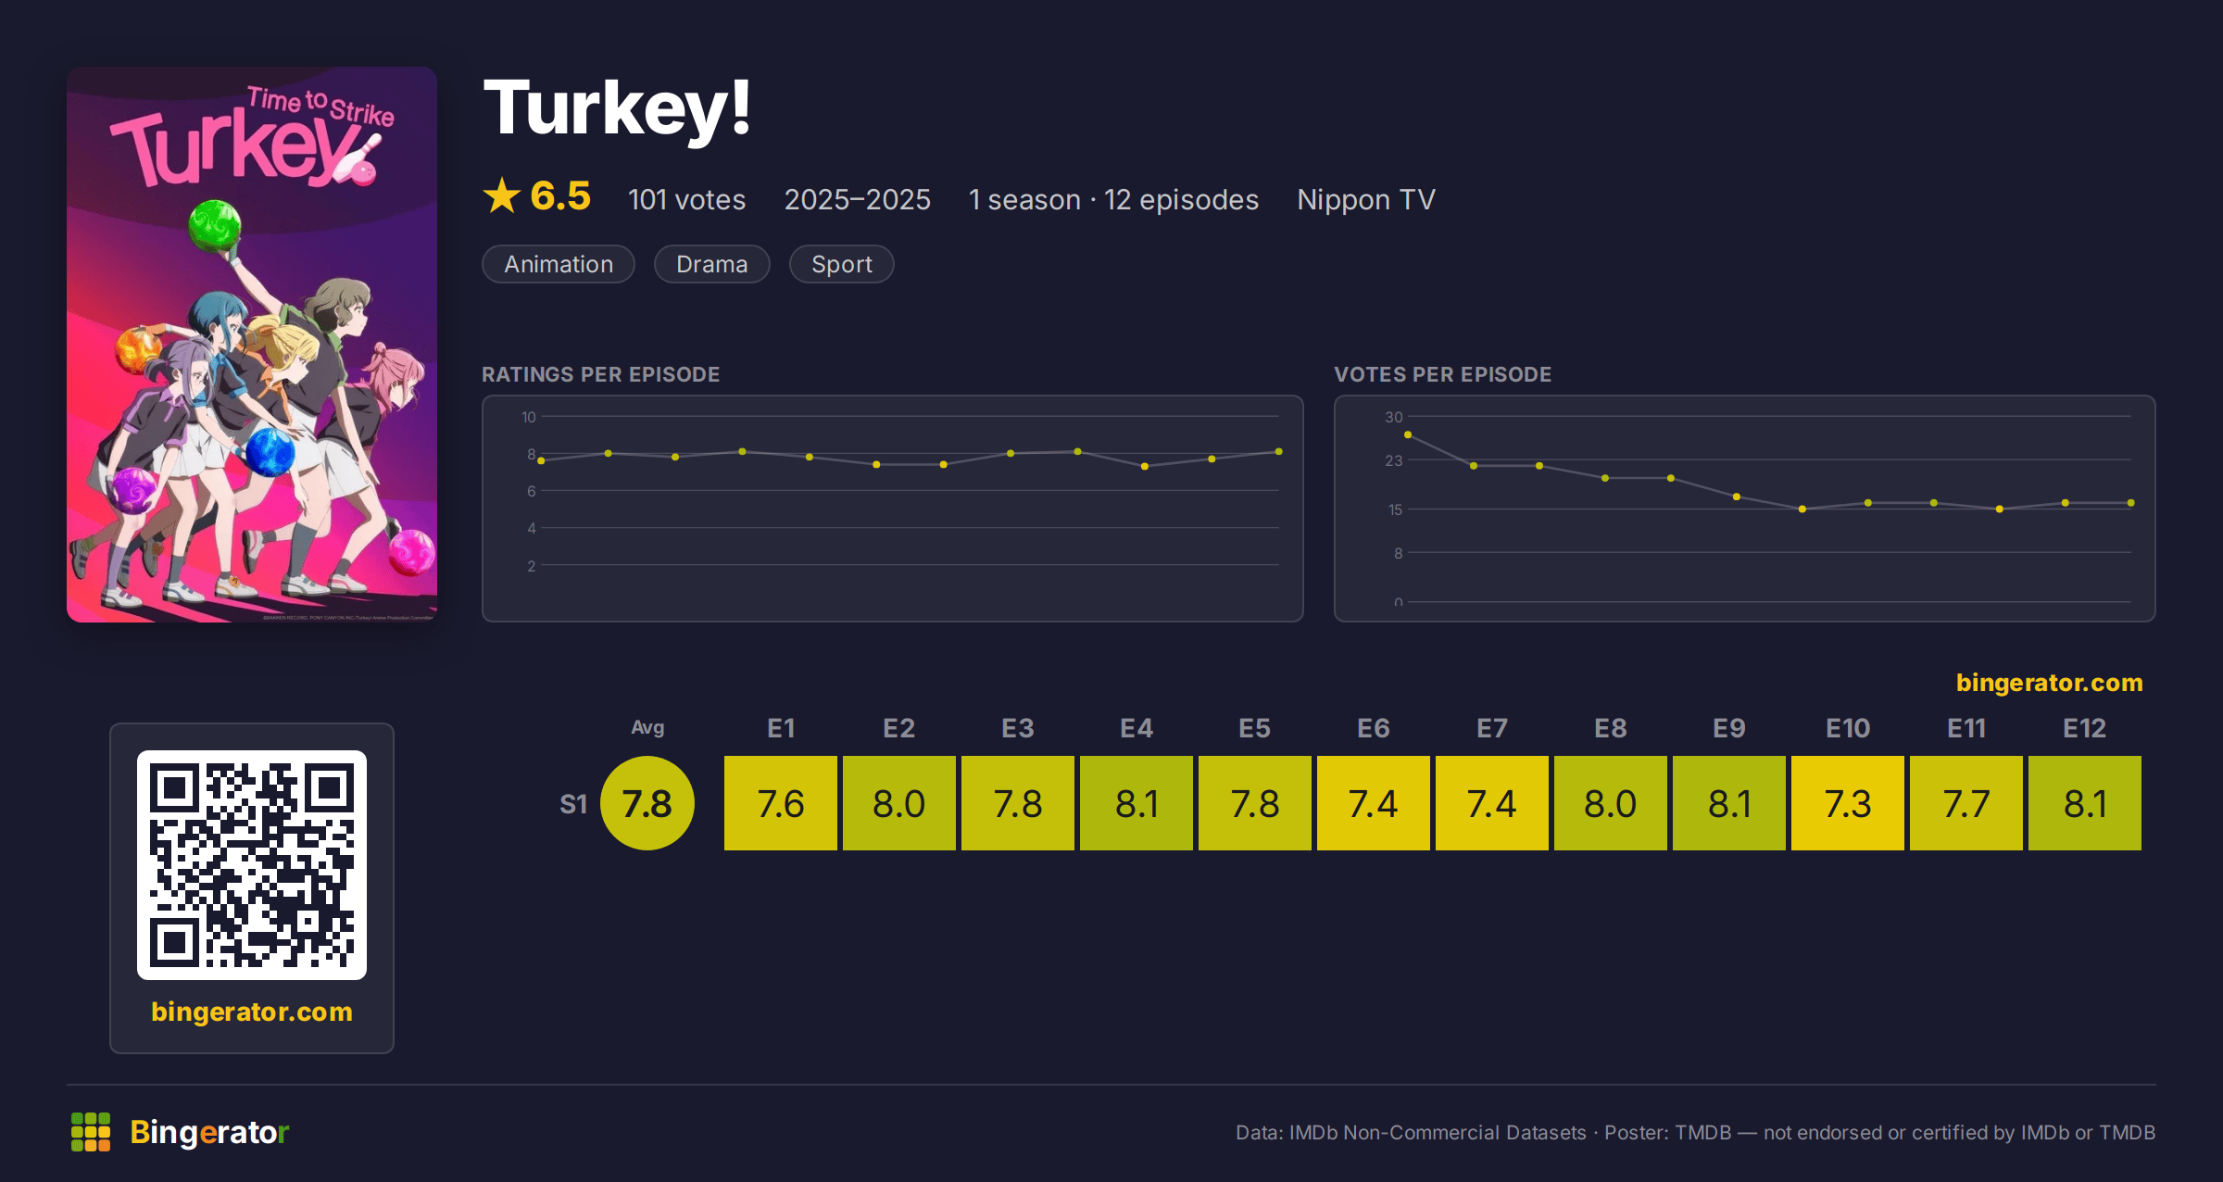This screenshot has height=1182, width=2223.
Task: Click episode E12 rating tile 8.1
Action: point(2085,803)
